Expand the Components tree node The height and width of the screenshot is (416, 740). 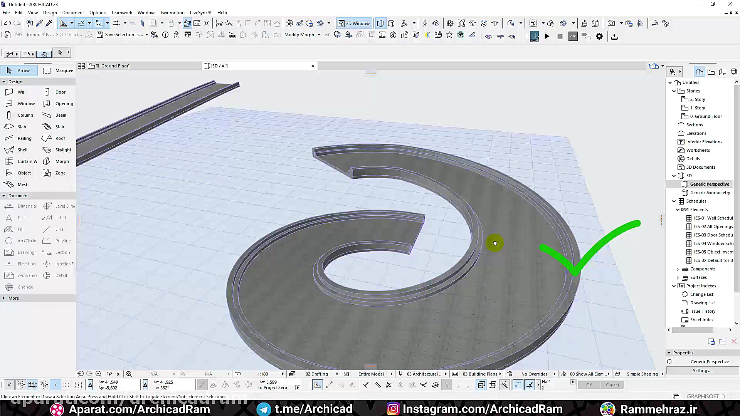pos(678,269)
